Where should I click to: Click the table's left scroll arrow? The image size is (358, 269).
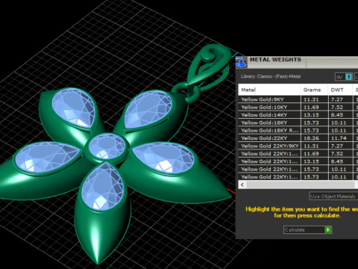[242, 185]
